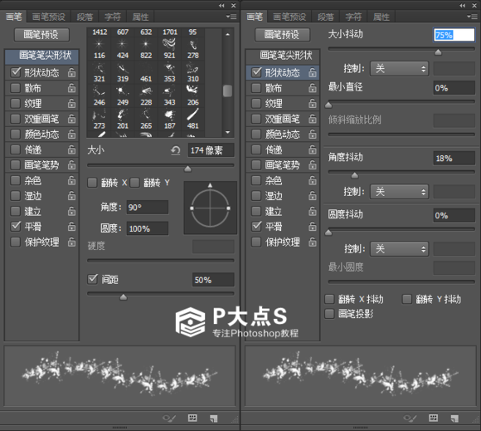The height and width of the screenshot is (431, 481).
Task: Toggle brush preview icon in left panel footer
Action: (169, 418)
